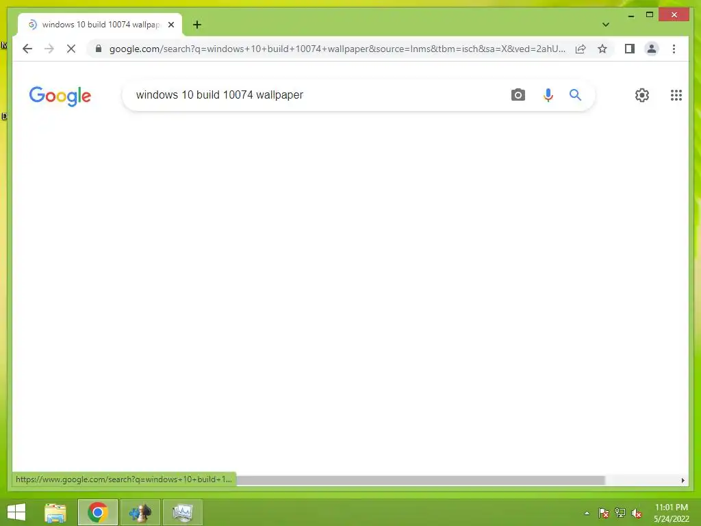701x526 pixels.
Task: Go back to the previous page
Action: pos(27,49)
